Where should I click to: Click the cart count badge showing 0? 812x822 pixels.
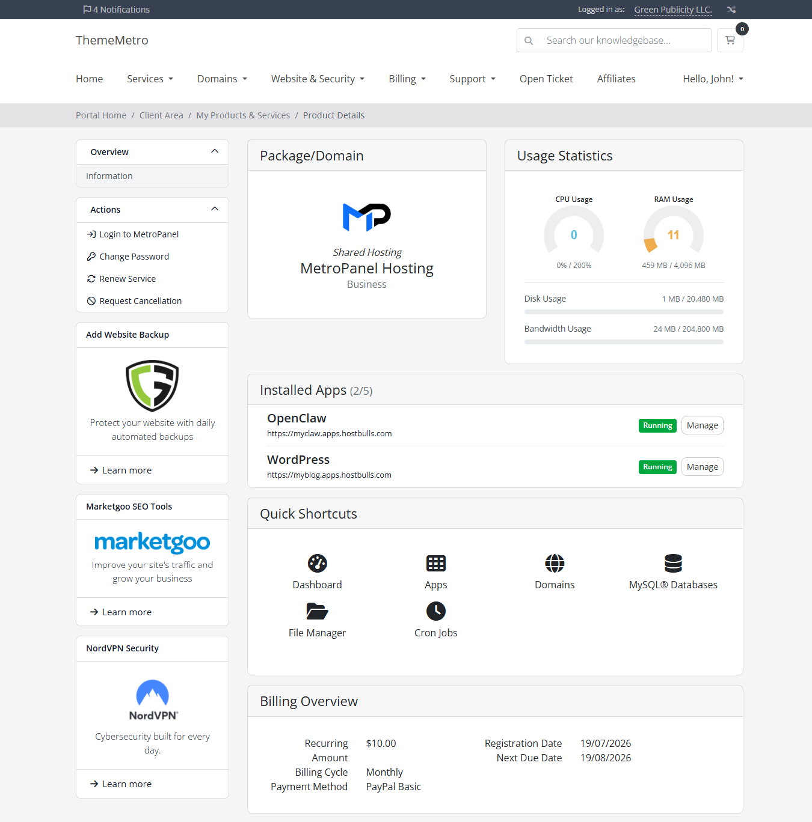(x=742, y=29)
